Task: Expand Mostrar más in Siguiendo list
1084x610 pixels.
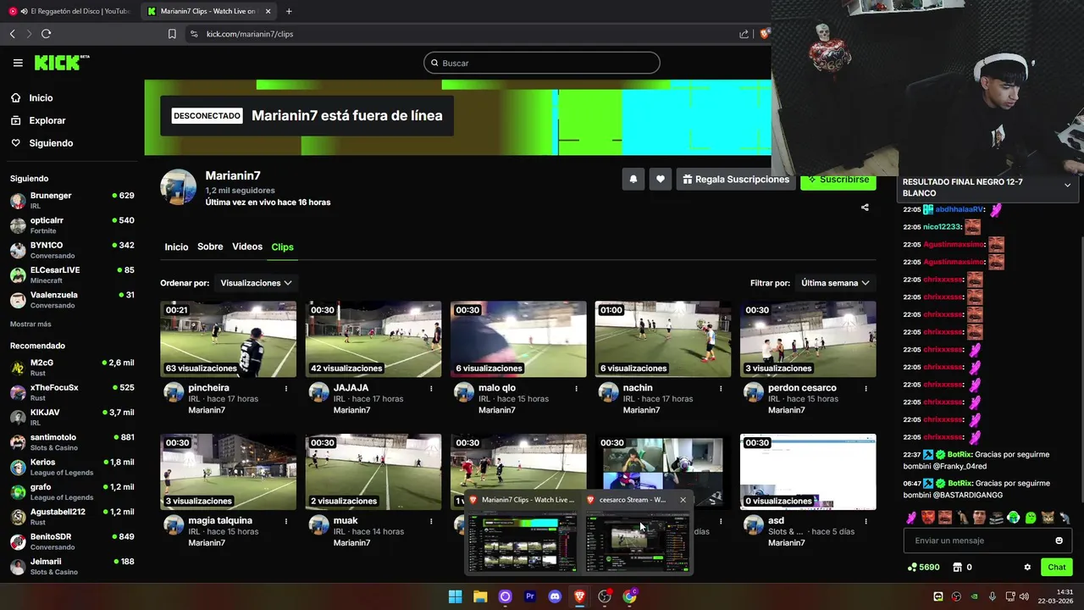Action: [30, 324]
